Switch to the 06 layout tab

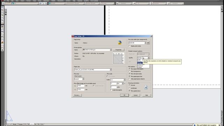point(42,124)
